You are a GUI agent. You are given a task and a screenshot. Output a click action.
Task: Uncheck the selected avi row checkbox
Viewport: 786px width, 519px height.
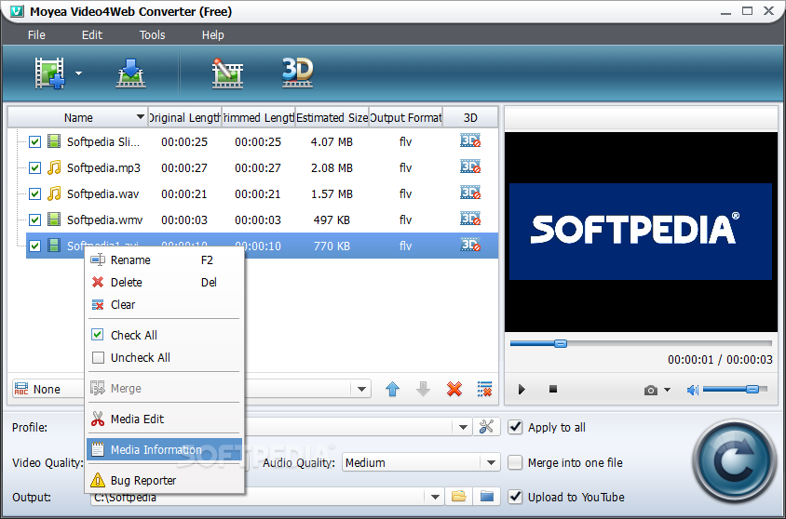point(34,246)
